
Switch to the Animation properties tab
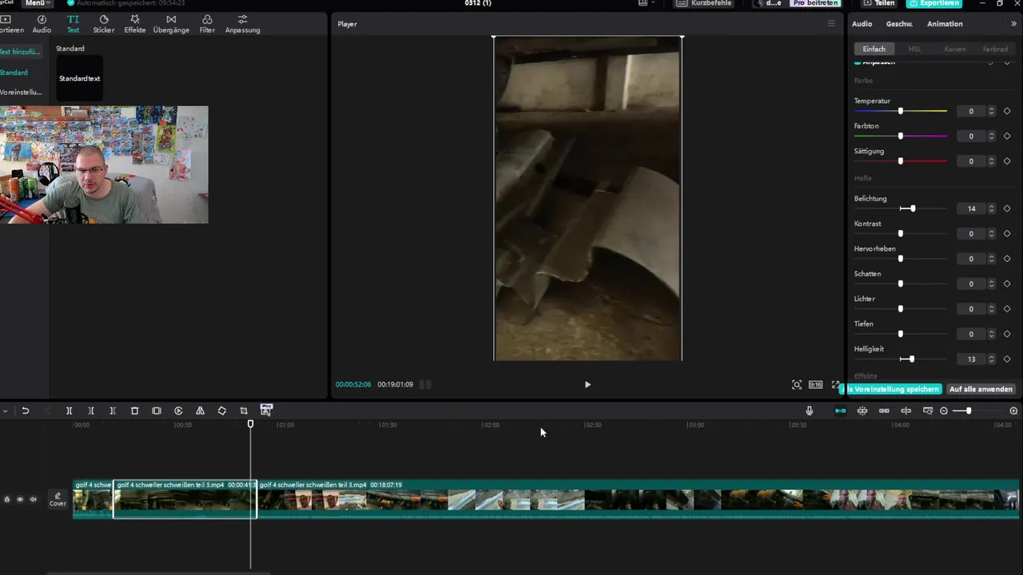(x=945, y=24)
